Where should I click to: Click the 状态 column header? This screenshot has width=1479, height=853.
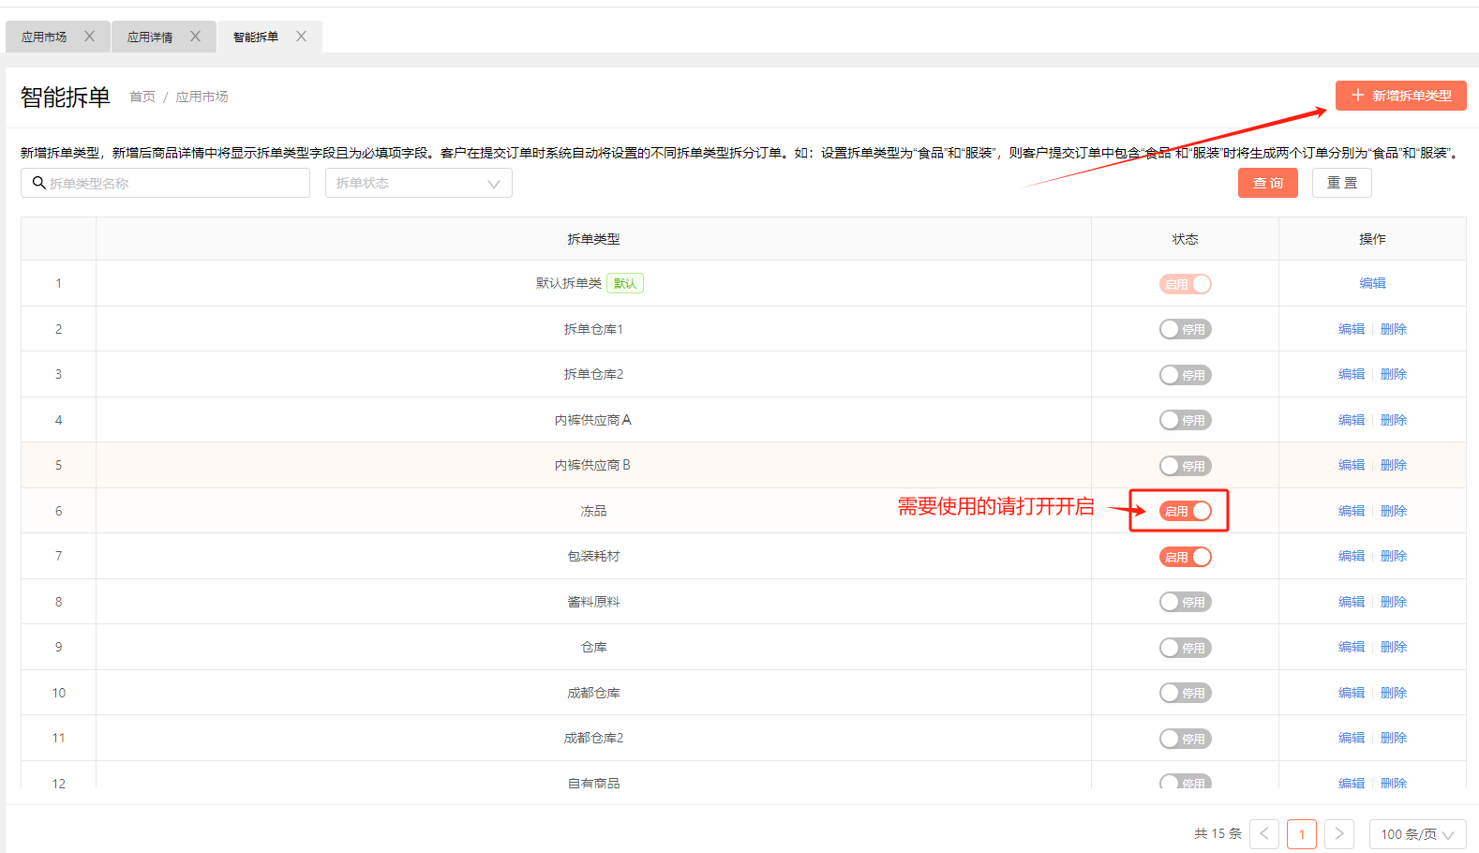[1185, 239]
